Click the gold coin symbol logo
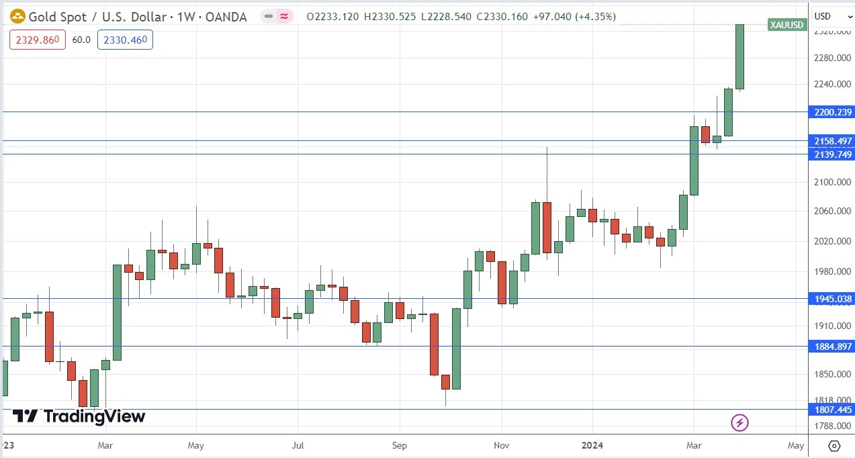 17,16
